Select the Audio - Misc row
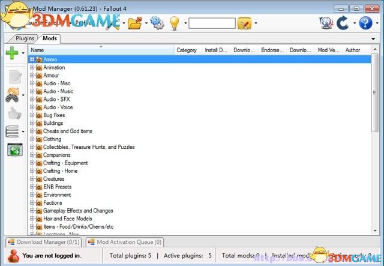384x266 pixels. click(x=57, y=83)
